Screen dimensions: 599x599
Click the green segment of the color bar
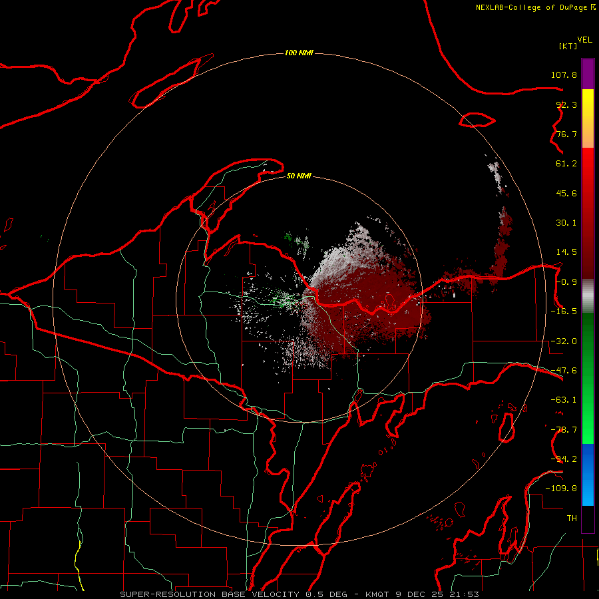click(x=588, y=378)
